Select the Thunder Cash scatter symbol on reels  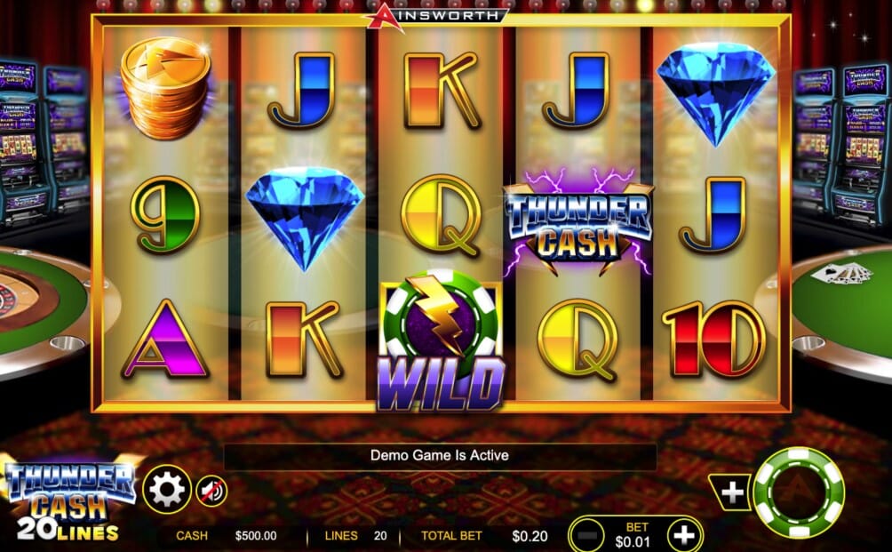(578, 222)
